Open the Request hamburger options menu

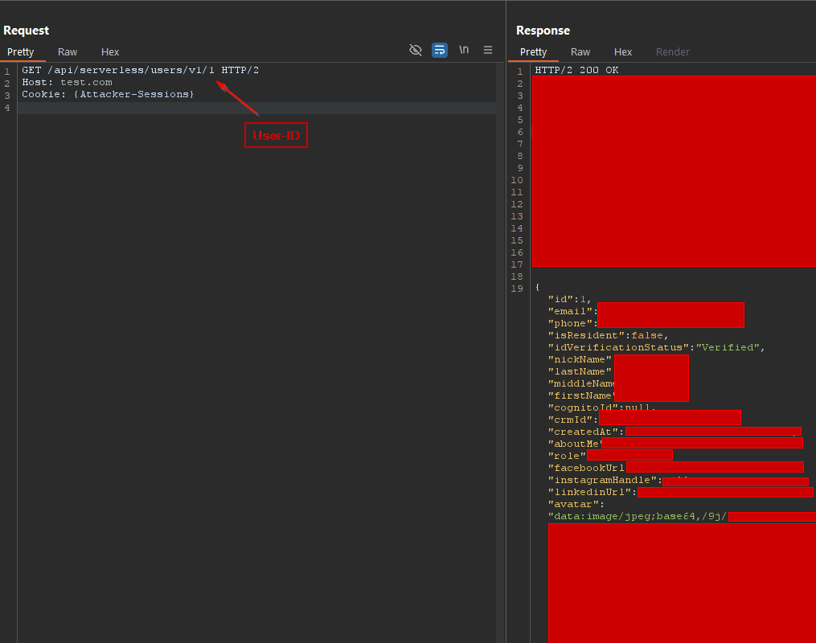[x=487, y=50]
